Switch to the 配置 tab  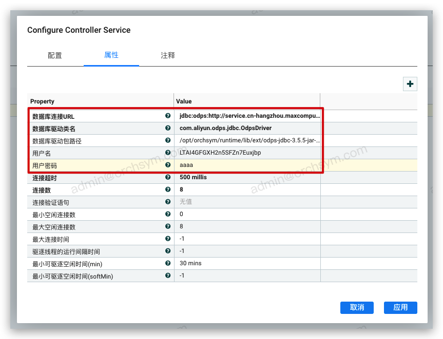[x=55, y=55]
